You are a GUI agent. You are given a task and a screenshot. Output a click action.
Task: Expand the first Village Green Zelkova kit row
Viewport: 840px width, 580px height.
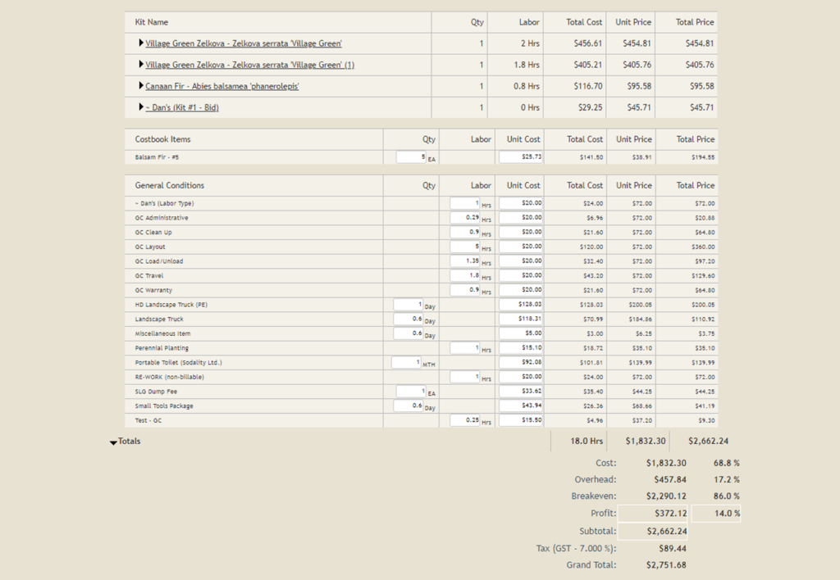click(x=141, y=43)
